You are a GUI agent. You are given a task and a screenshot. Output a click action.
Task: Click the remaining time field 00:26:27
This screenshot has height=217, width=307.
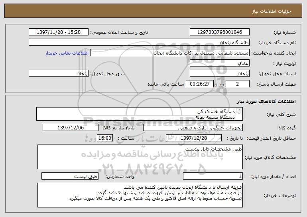[199, 84]
